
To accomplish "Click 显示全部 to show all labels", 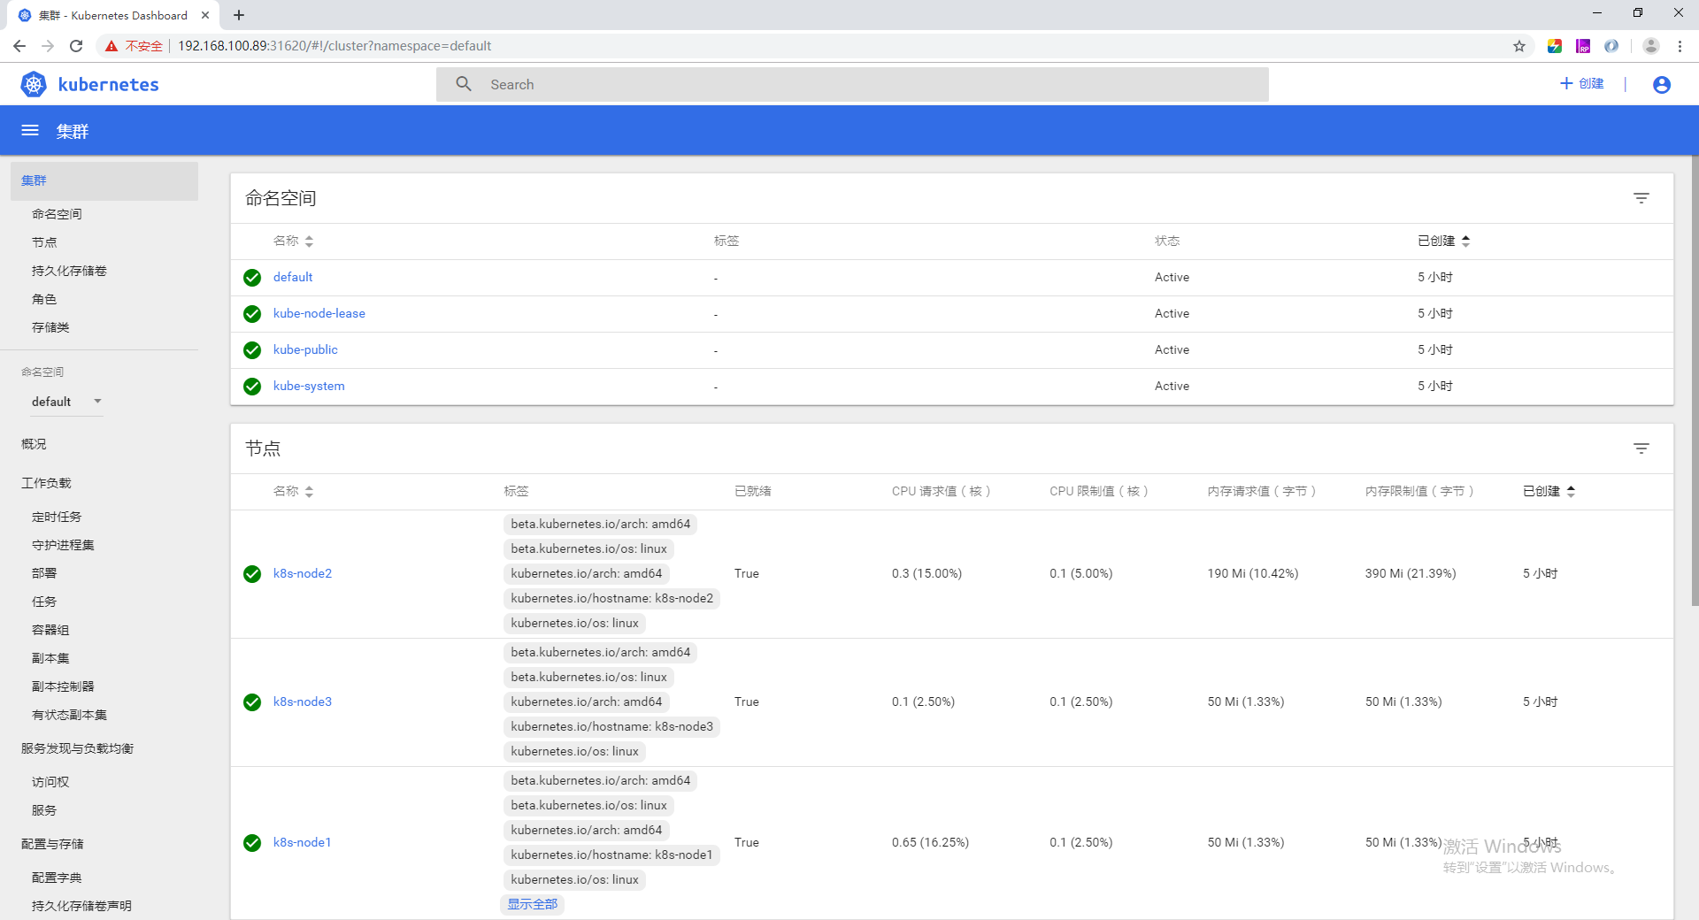I will (x=533, y=904).
